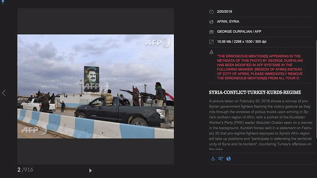Click the 2 / 916 photo counter

pos(25,170)
